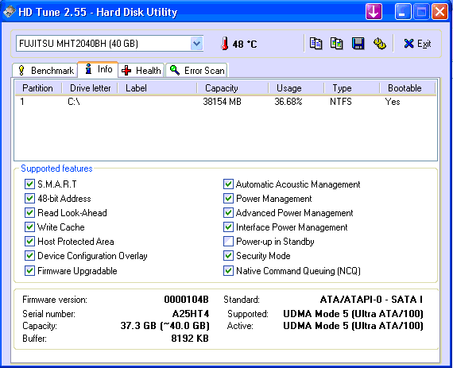Toggle the Device Configuration Overlay checkbox
The height and width of the screenshot is (368, 453).
tap(29, 255)
